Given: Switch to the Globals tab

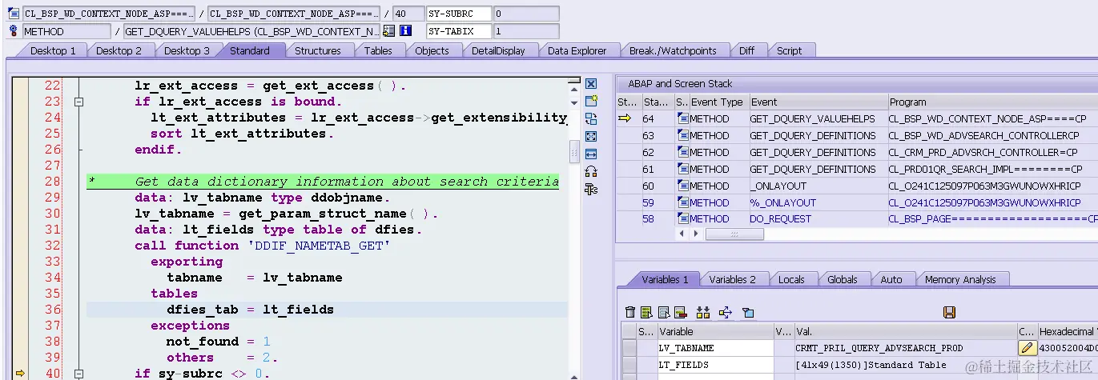Looking at the screenshot, I should (842, 279).
